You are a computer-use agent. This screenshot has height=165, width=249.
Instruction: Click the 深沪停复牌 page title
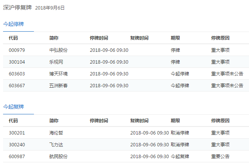[x=17, y=7]
